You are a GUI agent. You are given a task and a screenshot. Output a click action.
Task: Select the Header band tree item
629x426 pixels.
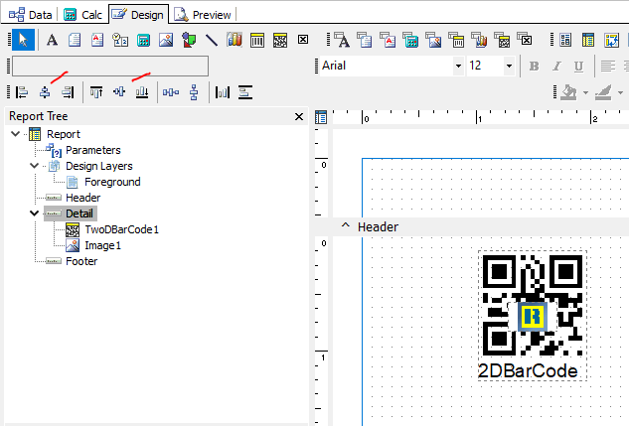(82, 198)
